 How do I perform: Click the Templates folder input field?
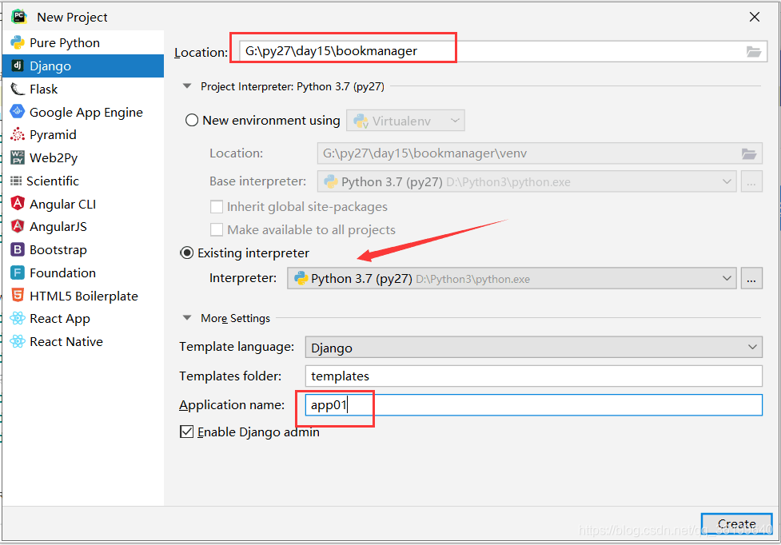[533, 376]
